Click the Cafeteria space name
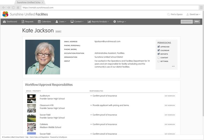Viewport: 204px width, 140px height. click(44, 124)
